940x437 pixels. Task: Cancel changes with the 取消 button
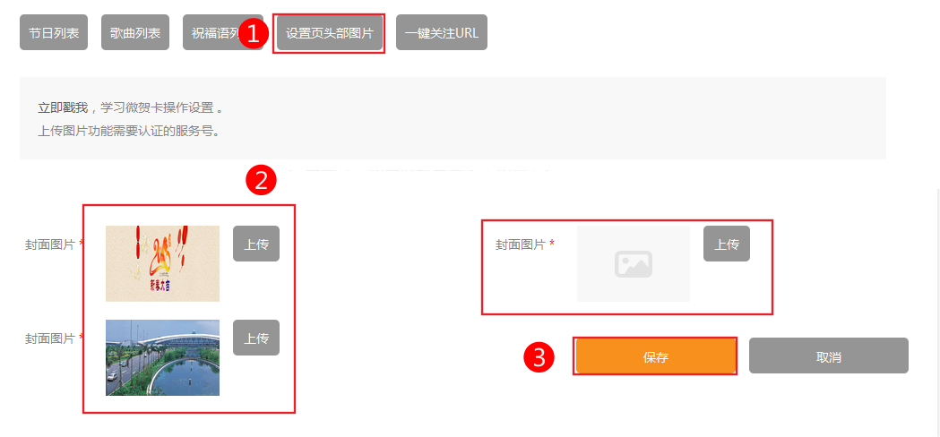[829, 356]
